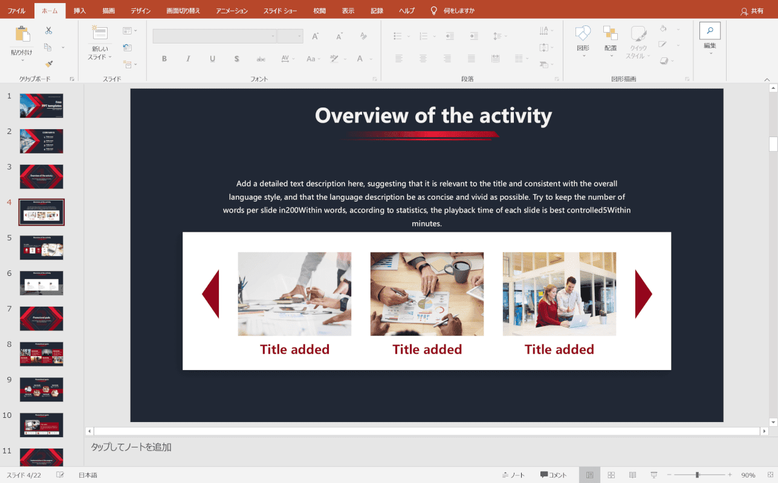The width and height of the screenshot is (778, 483).
Task: Toggle Underline formatting
Action: point(212,59)
